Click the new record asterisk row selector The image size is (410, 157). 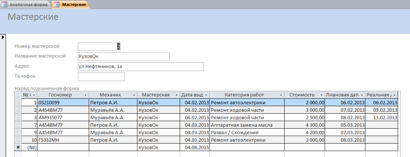[x=18, y=147]
